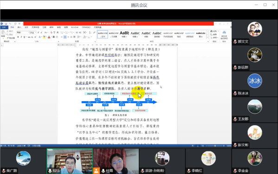Screen dimensions: 278x174
Task: Select the Format Painter brush icon
Action: (x=8, y=38)
